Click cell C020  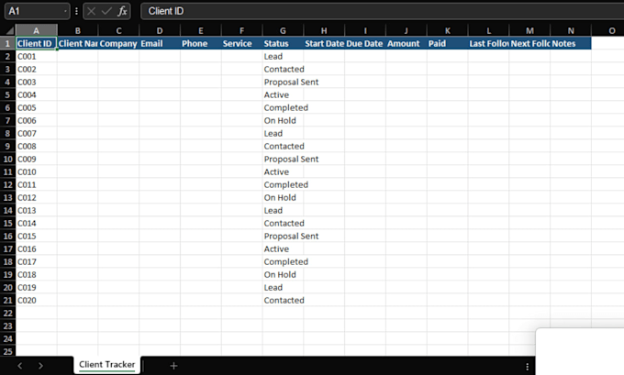point(36,300)
